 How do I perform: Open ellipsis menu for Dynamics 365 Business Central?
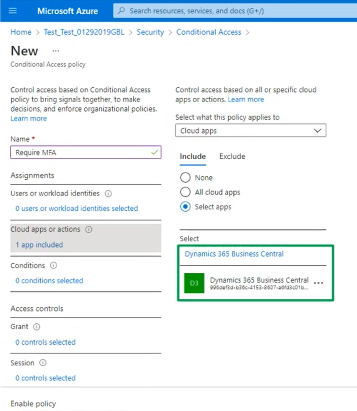pyautogui.click(x=318, y=283)
